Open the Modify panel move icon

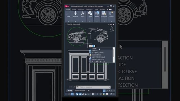pyautogui.click(x=75, y=13)
